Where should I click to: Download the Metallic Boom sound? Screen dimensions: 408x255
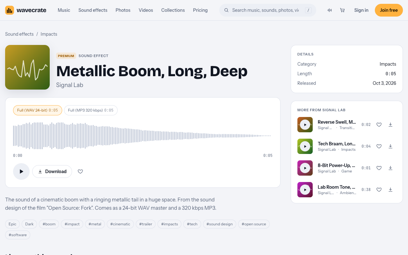point(52,171)
